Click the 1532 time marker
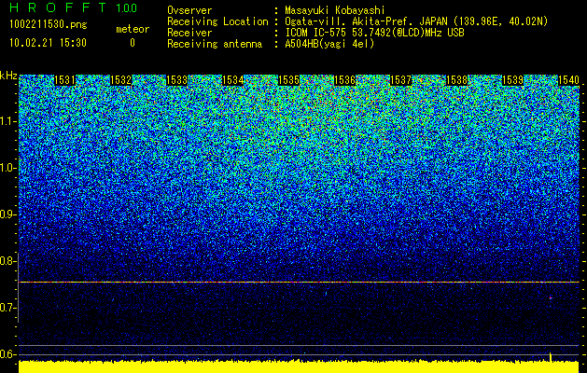The image size is (587, 373). pos(121,80)
